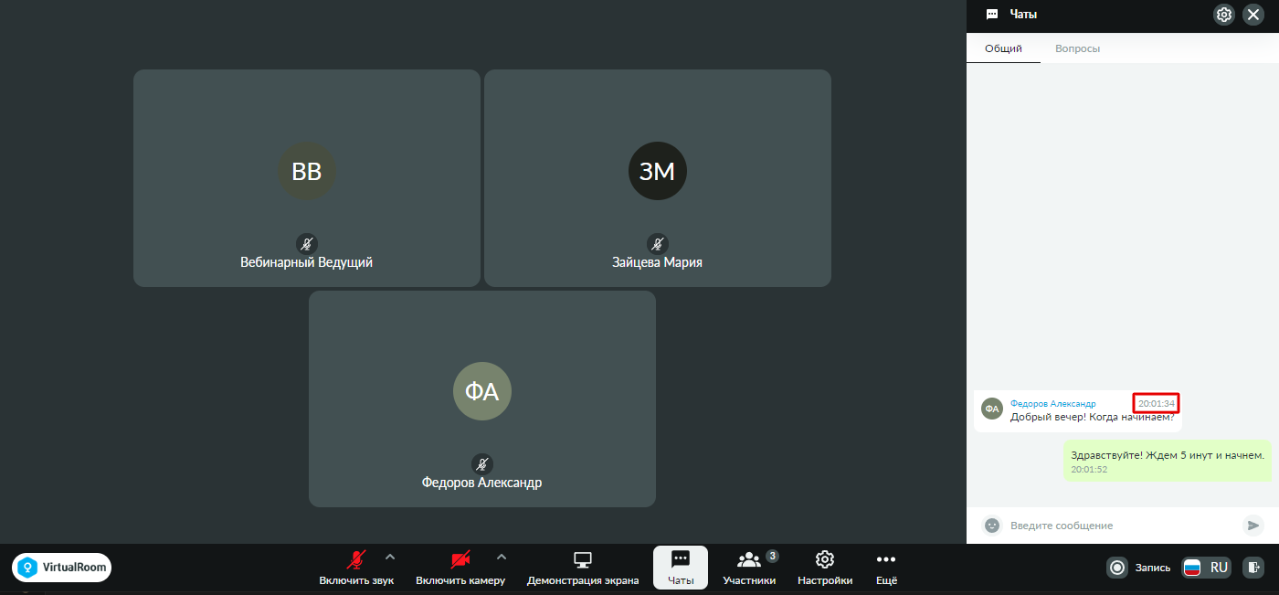This screenshot has height=595, width=1279.
Task: Click sender name Федоров Александр in chat
Action: click(1052, 404)
